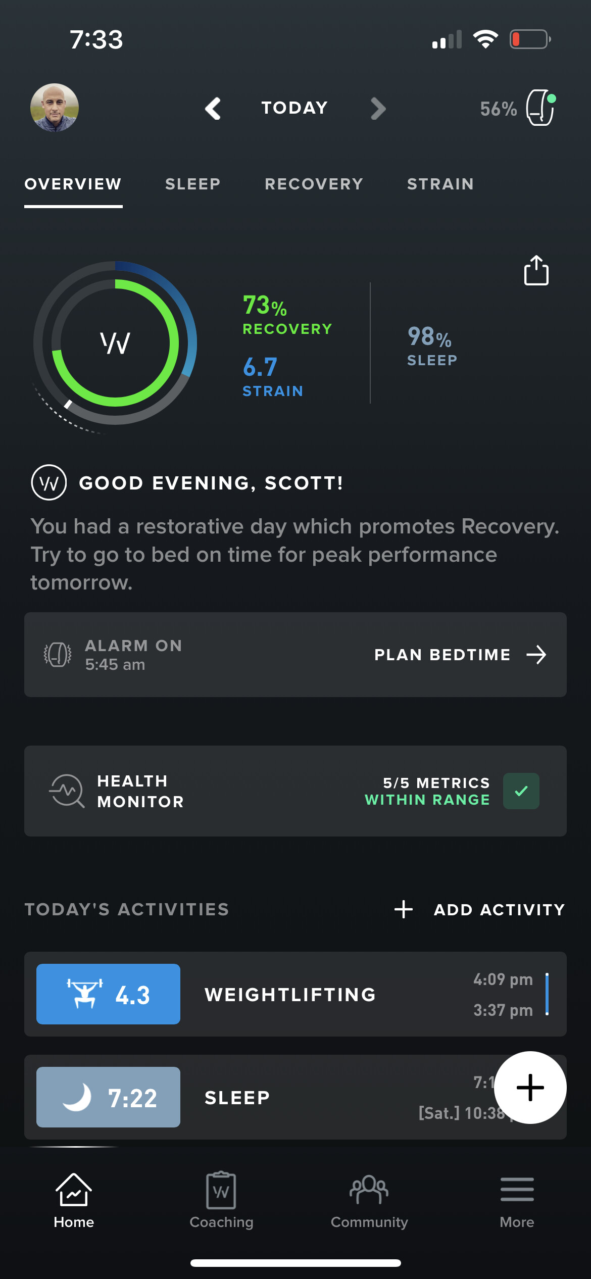Open the Strain tab

(x=440, y=184)
